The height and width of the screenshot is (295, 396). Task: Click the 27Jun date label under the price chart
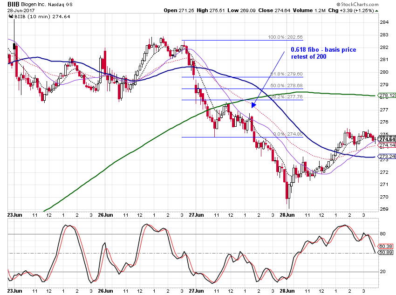(x=196, y=215)
